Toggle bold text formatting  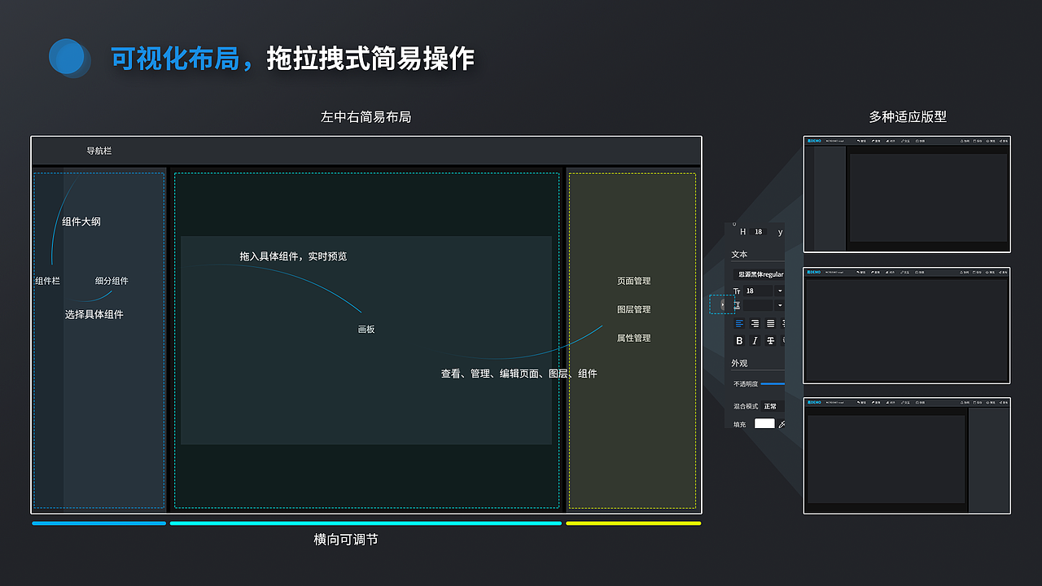(x=738, y=340)
